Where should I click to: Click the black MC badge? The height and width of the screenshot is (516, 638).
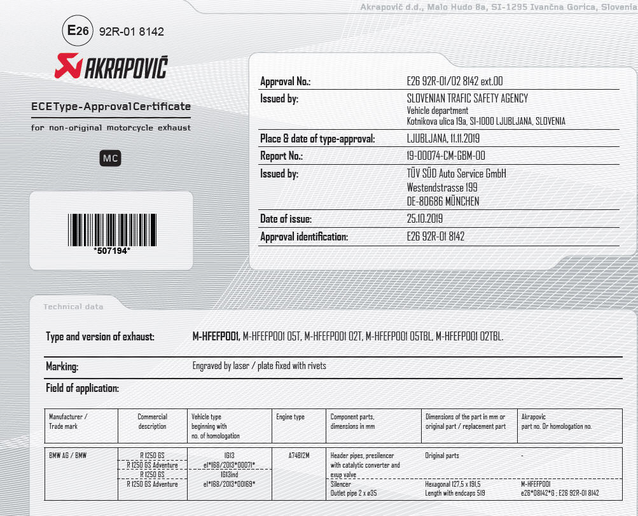coord(110,158)
